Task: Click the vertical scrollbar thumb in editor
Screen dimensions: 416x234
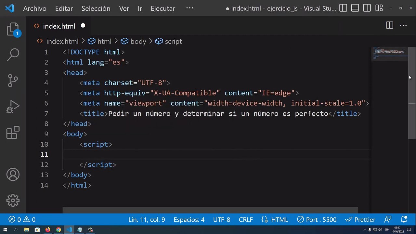Action: point(412,93)
